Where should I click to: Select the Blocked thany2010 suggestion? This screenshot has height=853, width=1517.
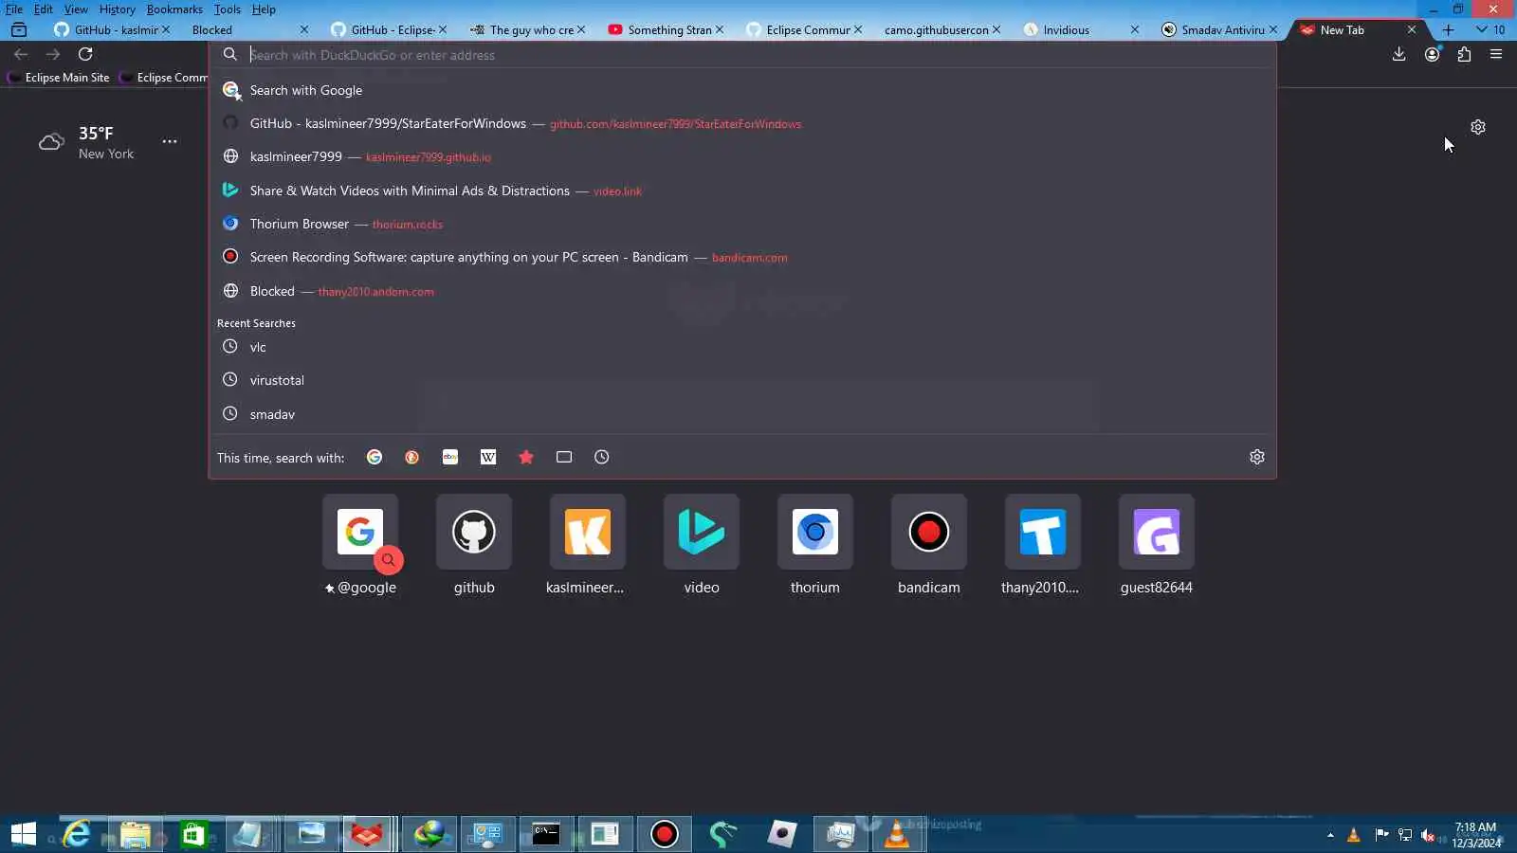pos(742,291)
